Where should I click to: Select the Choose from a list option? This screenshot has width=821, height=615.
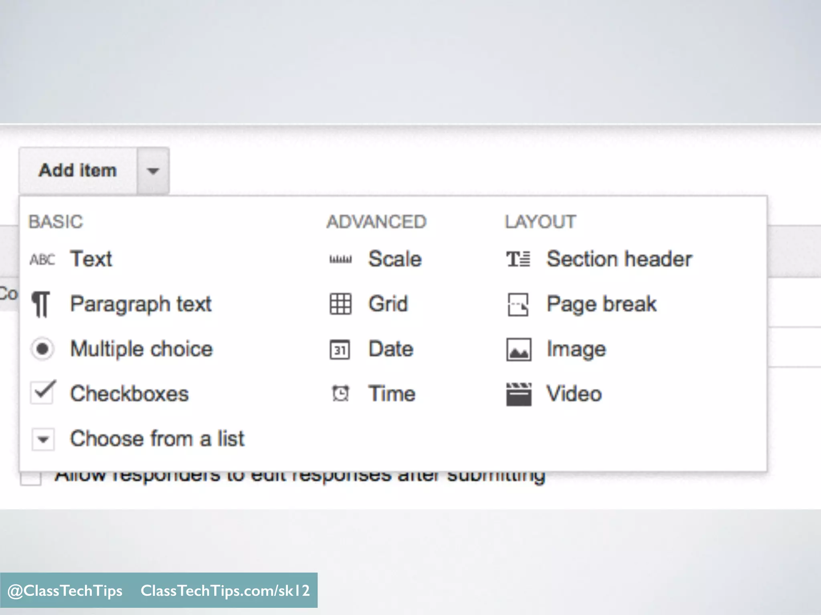(157, 438)
